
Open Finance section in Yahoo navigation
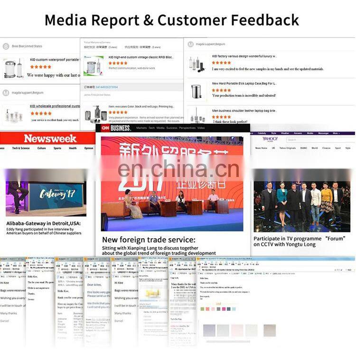coord(326,148)
